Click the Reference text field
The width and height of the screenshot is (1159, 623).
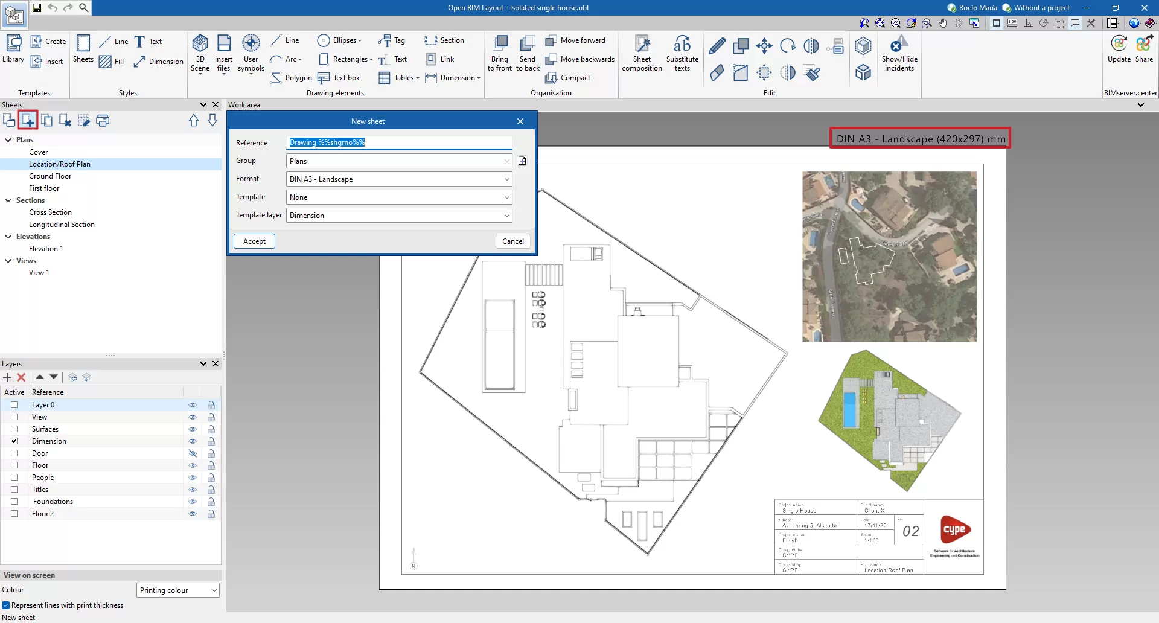[398, 142]
